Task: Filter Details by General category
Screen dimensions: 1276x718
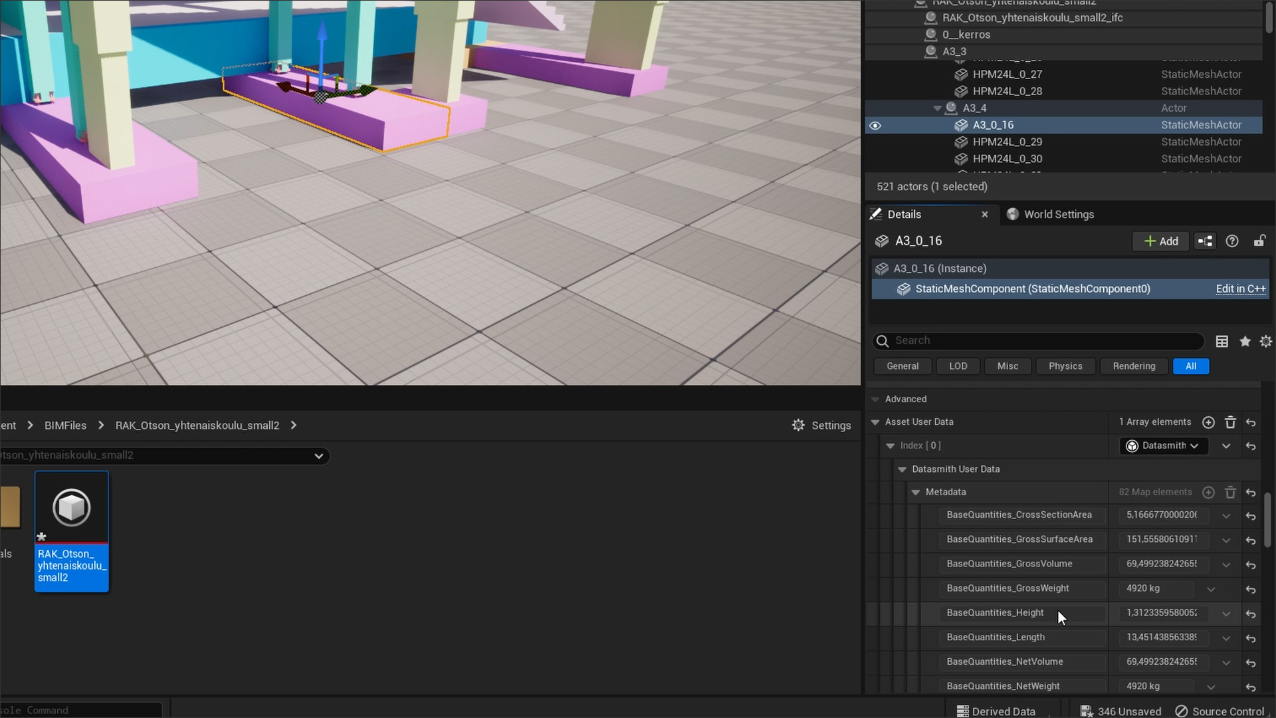Action: pyautogui.click(x=903, y=366)
